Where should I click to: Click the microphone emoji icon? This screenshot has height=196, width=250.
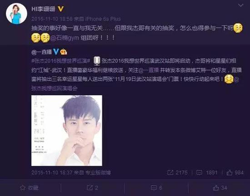coord(97,61)
